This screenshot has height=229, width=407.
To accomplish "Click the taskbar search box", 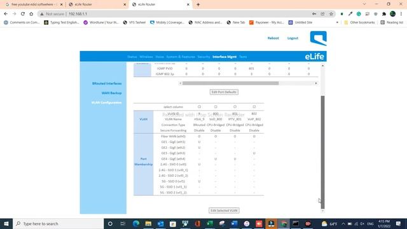I will pos(58,223).
